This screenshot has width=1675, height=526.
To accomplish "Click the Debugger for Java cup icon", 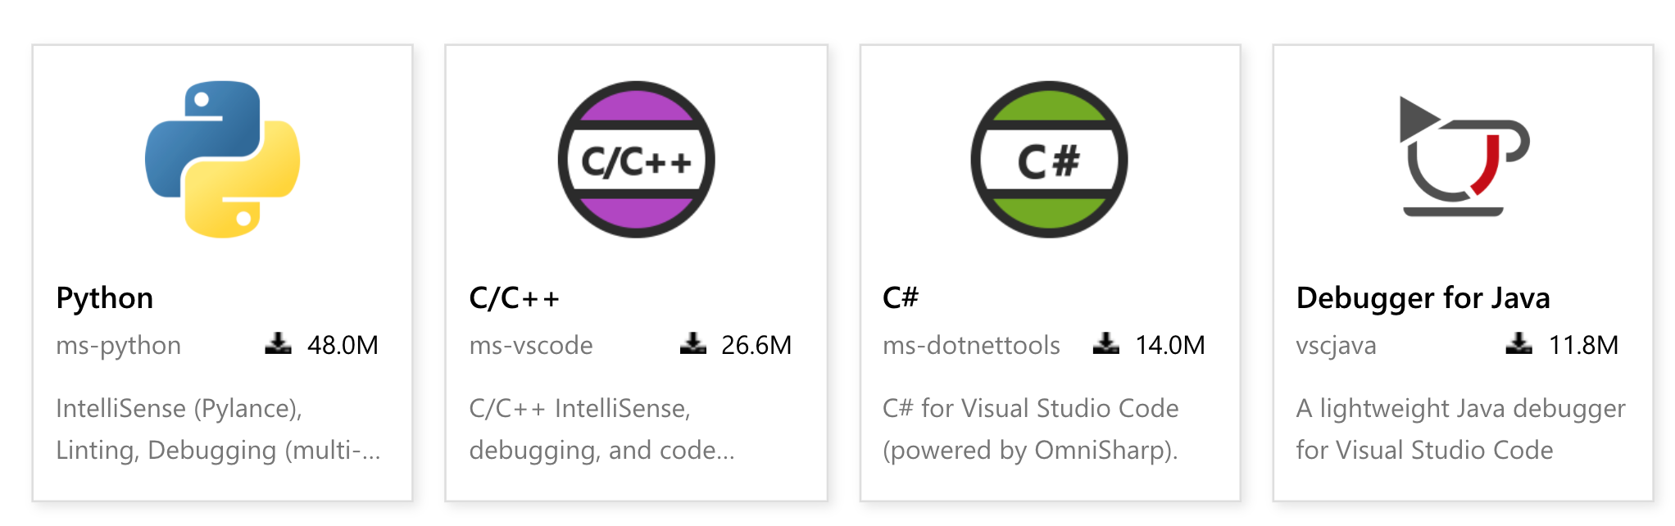I will (x=1464, y=156).
